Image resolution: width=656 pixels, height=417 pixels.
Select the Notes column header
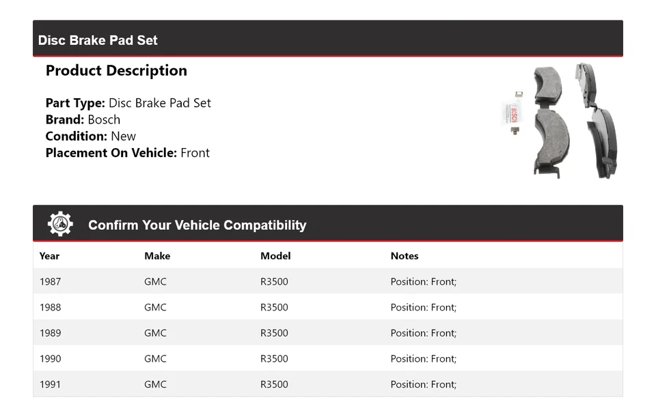pos(405,256)
